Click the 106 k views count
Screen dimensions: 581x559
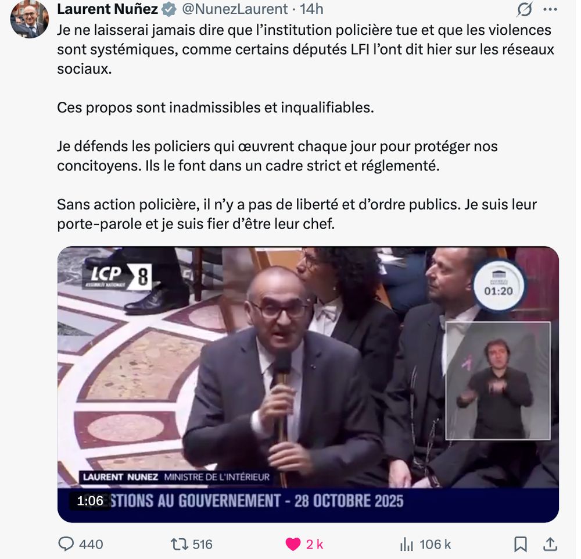pos(435,544)
